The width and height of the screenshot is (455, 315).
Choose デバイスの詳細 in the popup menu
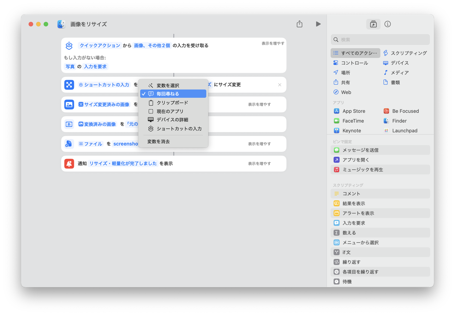(173, 120)
